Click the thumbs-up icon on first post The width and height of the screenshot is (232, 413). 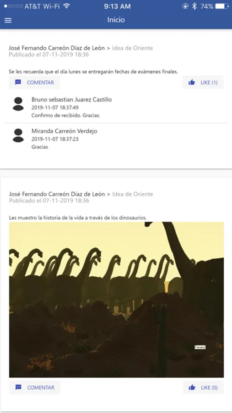tap(192, 83)
